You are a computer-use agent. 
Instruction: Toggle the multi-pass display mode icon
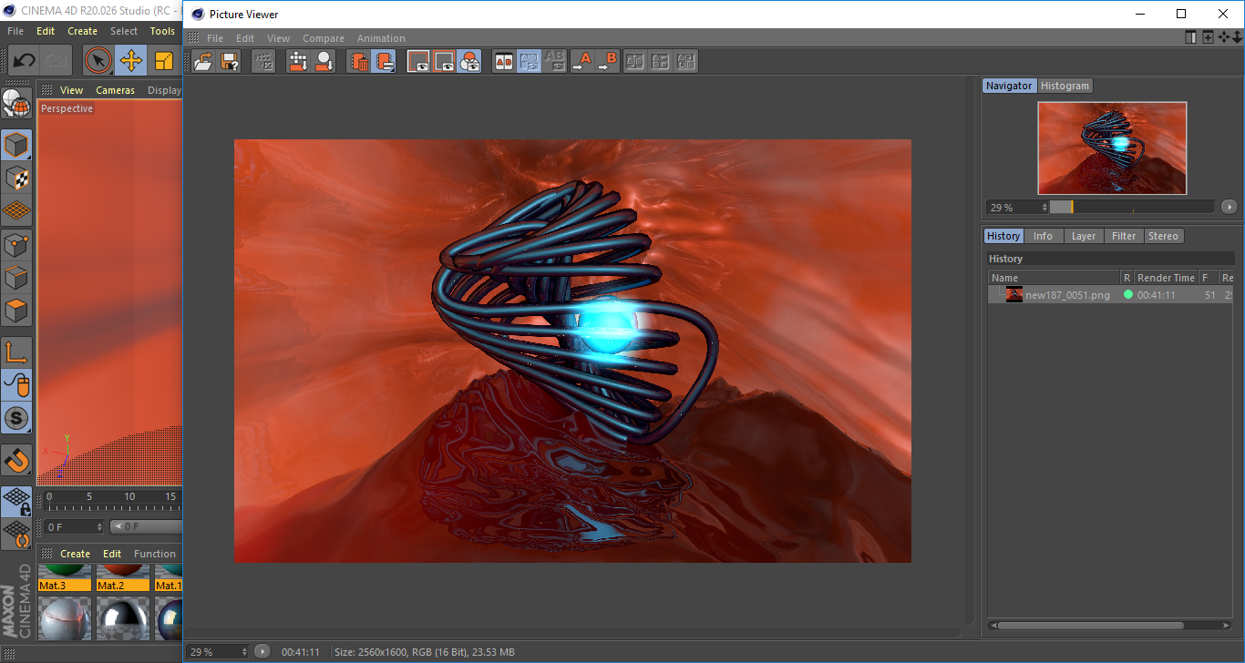pyautogui.click(x=469, y=62)
